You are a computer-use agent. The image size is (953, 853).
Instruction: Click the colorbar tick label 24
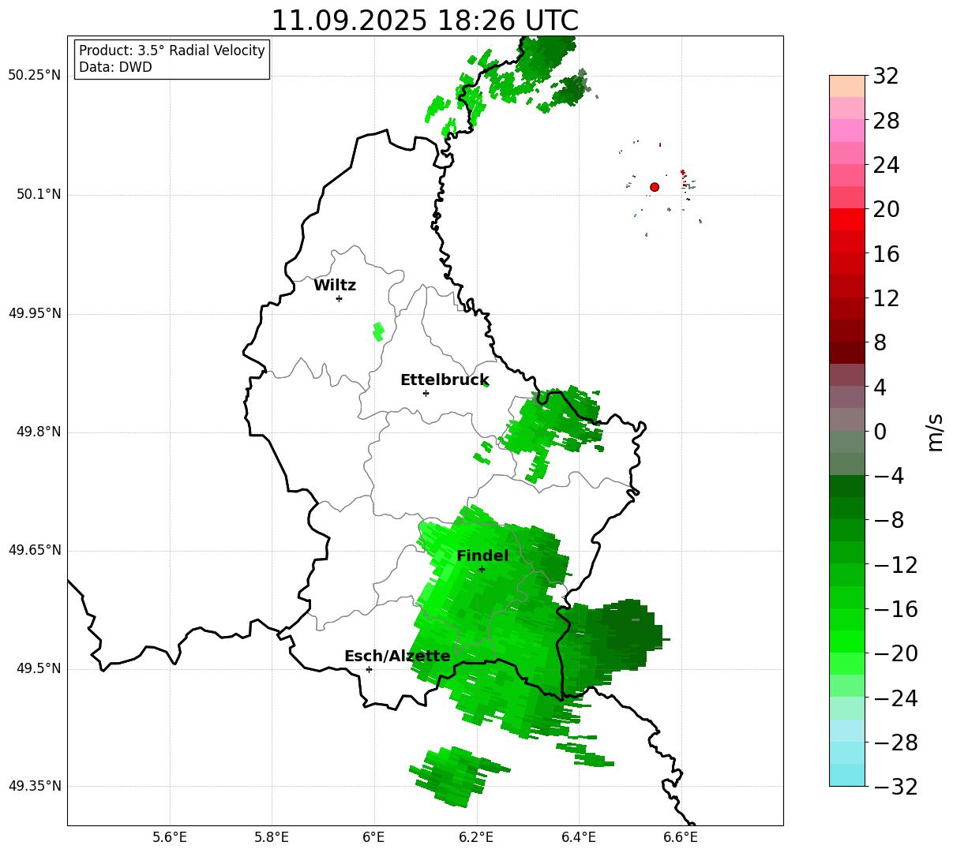point(886,166)
